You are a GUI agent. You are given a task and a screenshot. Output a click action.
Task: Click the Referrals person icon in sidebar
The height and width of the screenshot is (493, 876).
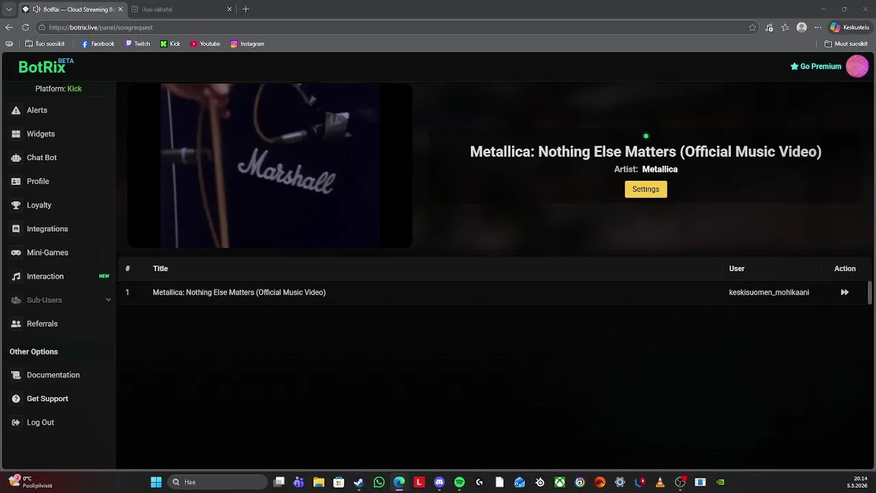point(16,324)
